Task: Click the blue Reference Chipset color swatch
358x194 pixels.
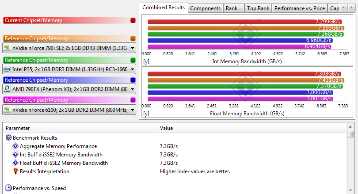Action: click(x=133, y=80)
